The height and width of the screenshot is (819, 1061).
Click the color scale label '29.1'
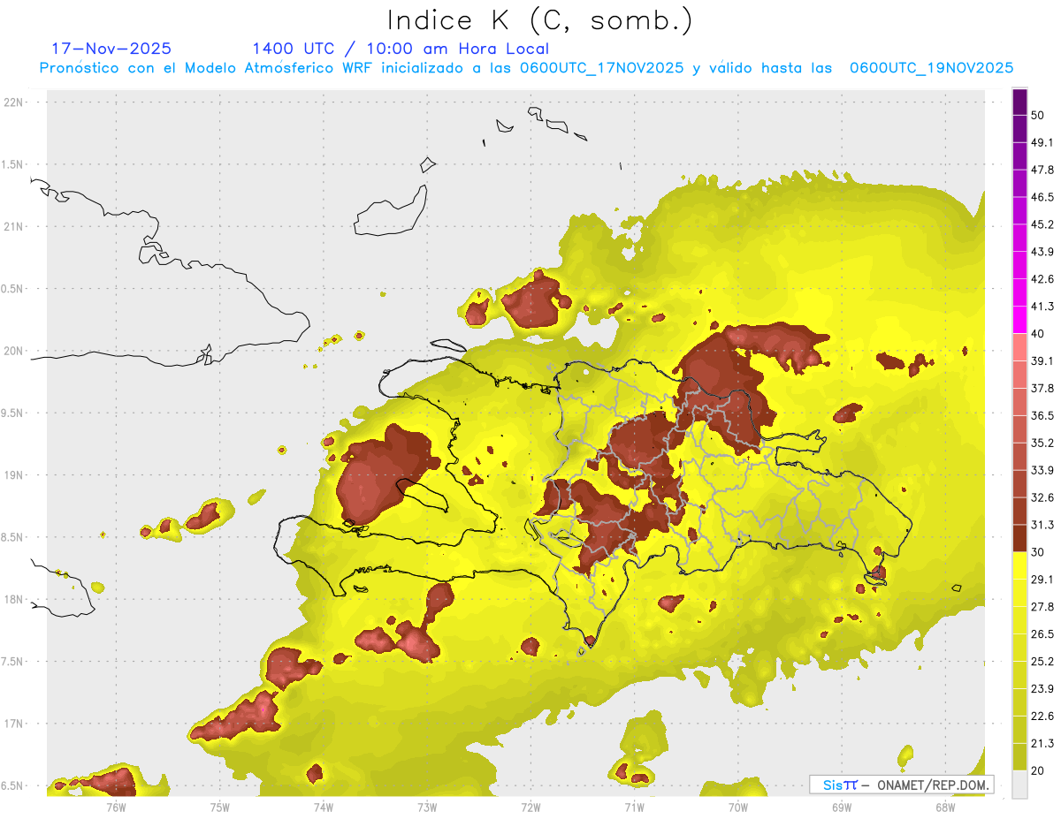[x=1042, y=579]
